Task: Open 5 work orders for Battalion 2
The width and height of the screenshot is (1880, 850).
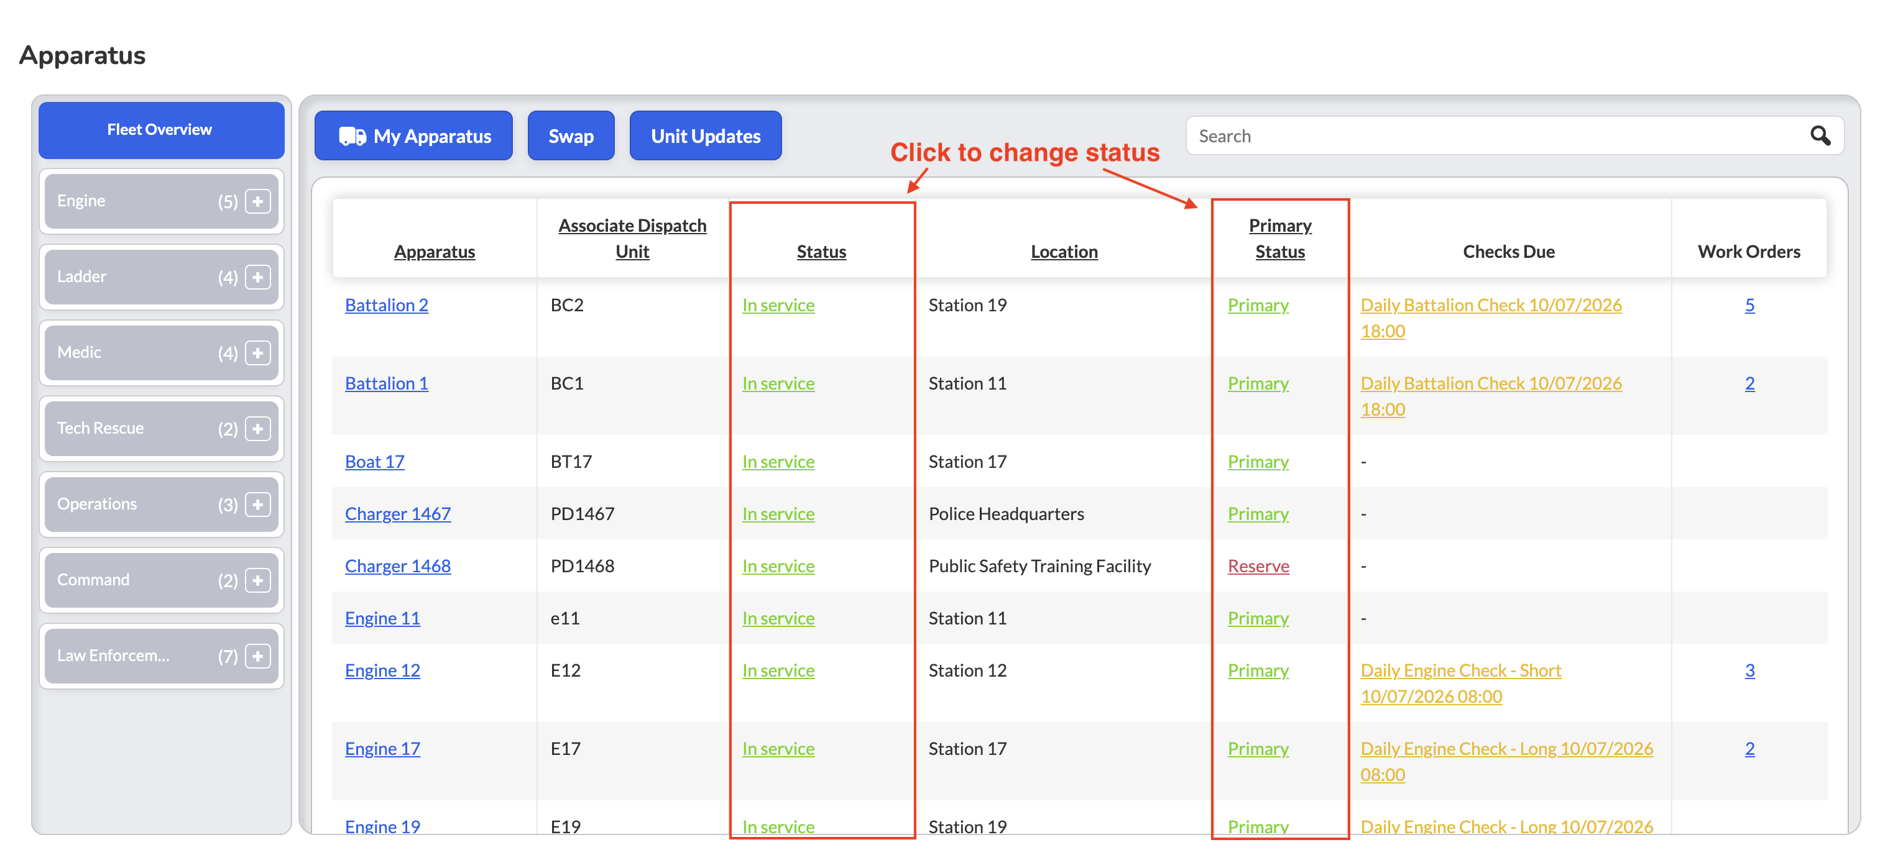Action: coord(1749,305)
